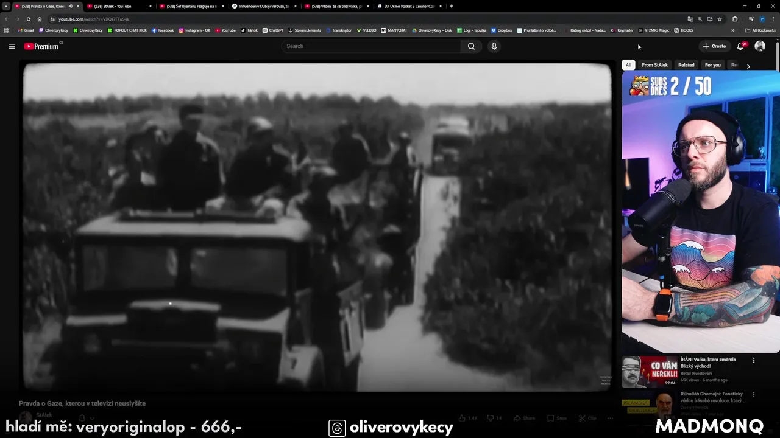Open the Create menu
Image resolution: width=780 pixels, height=438 pixels.
(714, 46)
